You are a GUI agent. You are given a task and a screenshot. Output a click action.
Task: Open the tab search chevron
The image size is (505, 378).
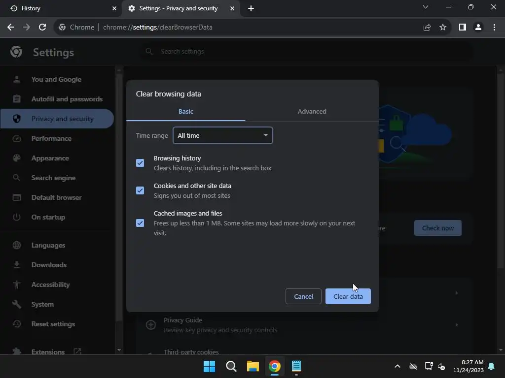(426, 7)
